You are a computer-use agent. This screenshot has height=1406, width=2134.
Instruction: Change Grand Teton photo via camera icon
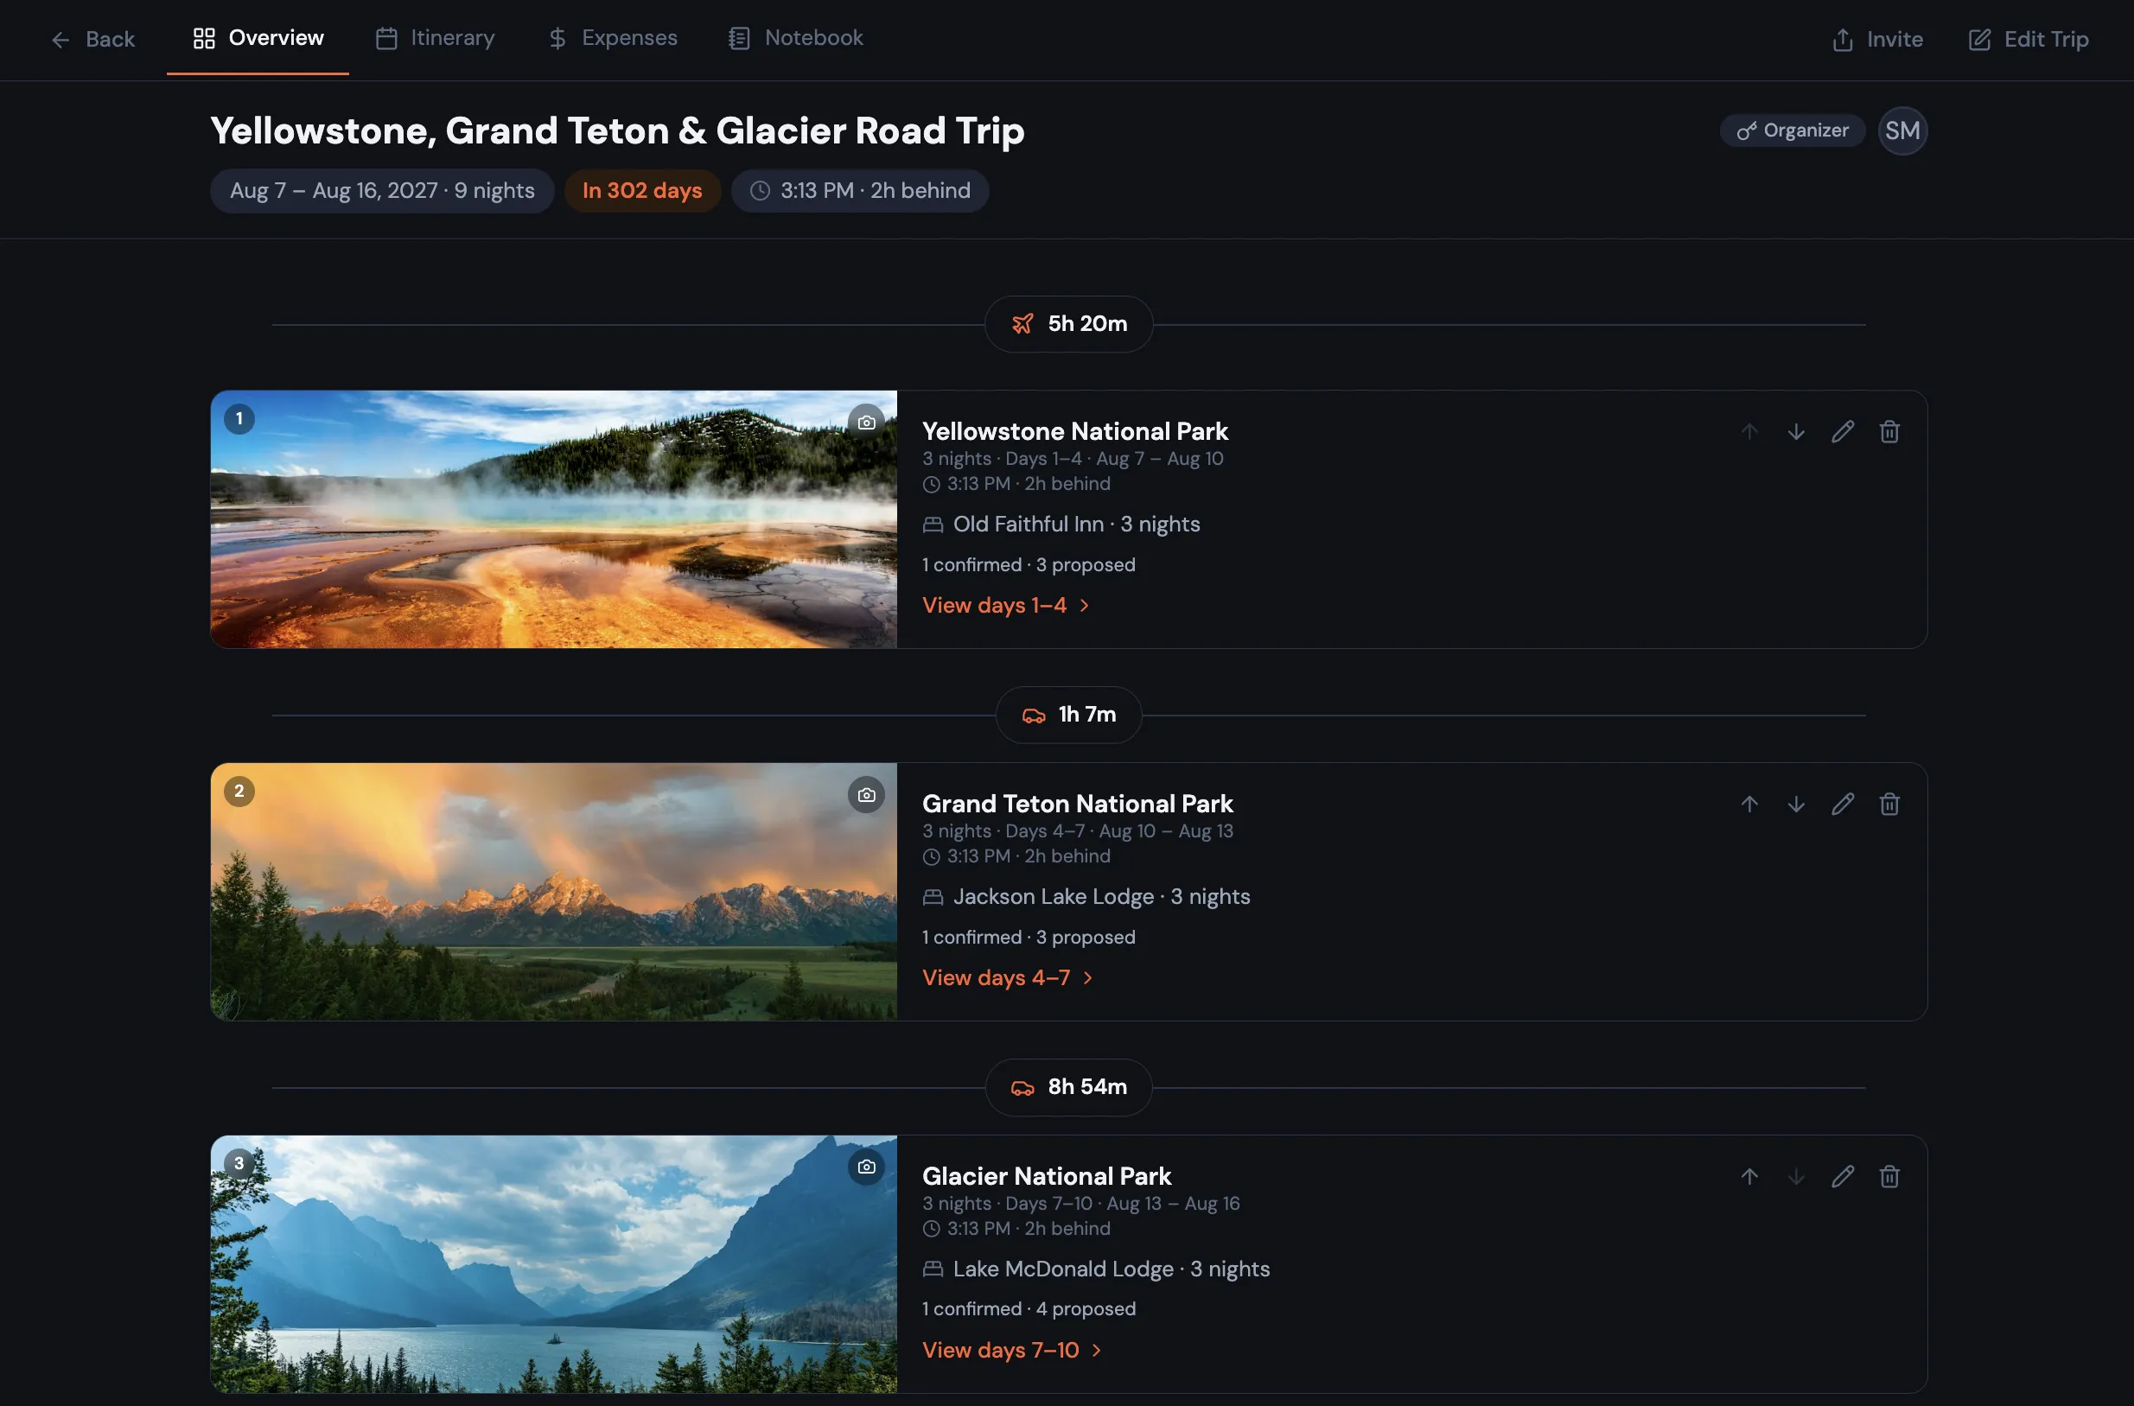tap(866, 794)
